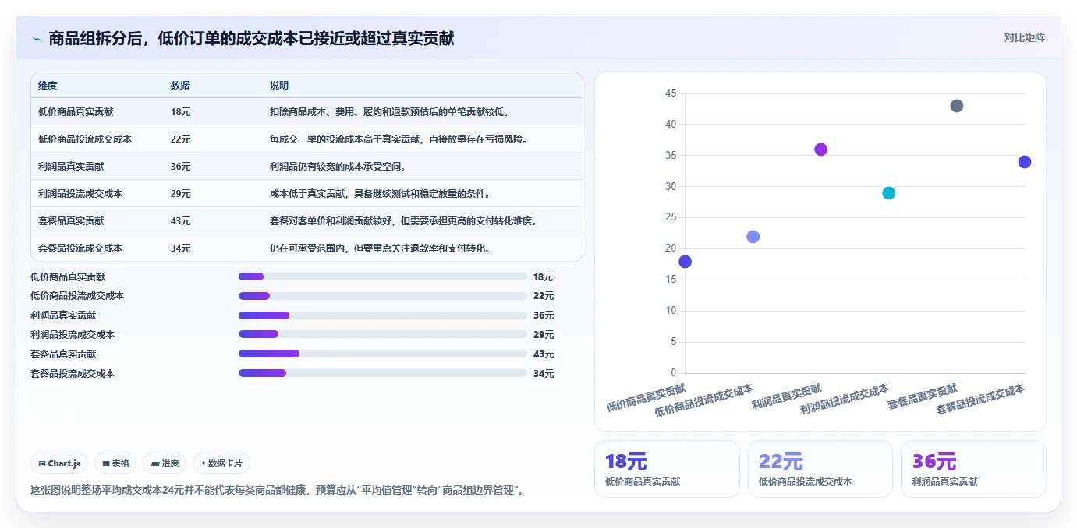Select table cell 利润品投流成交成本

tap(80, 194)
